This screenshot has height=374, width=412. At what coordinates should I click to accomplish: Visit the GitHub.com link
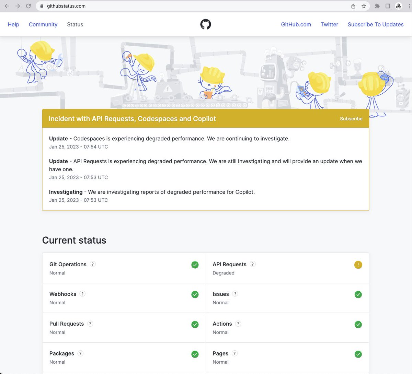296,24
